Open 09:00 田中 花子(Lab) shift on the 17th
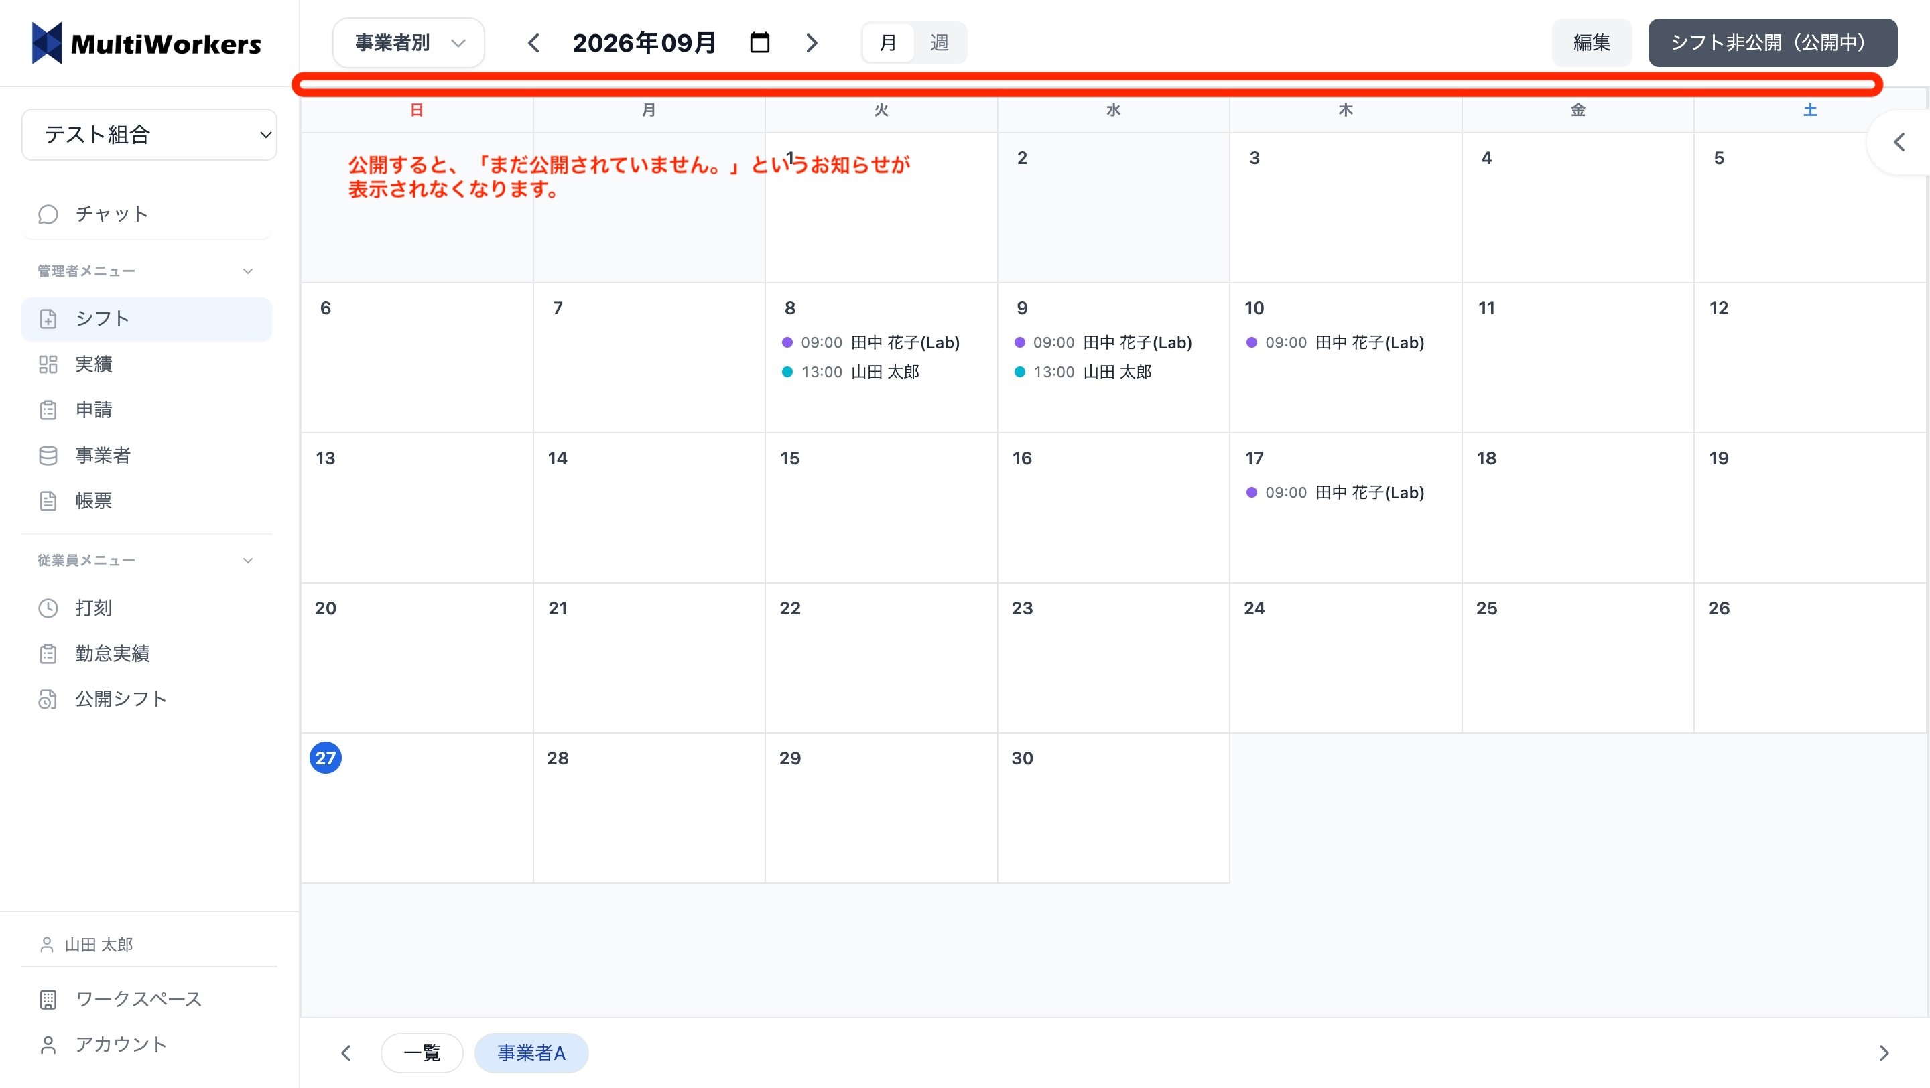This screenshot has width=1930, height=1088. click(1335, 492)
